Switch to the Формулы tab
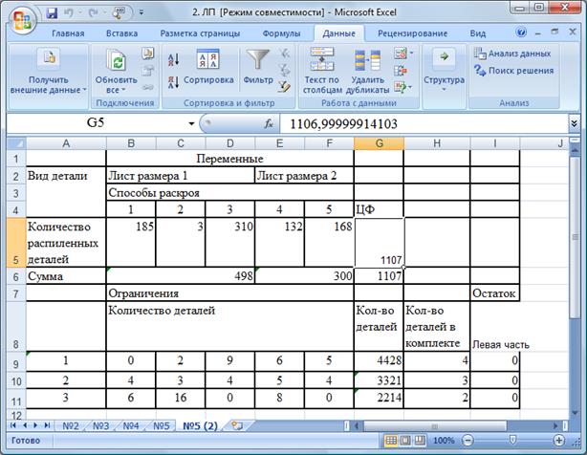The height and width of the screenshot is (455, 587). (281, 33)
